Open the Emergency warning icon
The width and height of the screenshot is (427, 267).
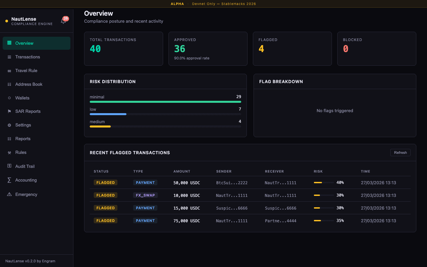[9, 194]
